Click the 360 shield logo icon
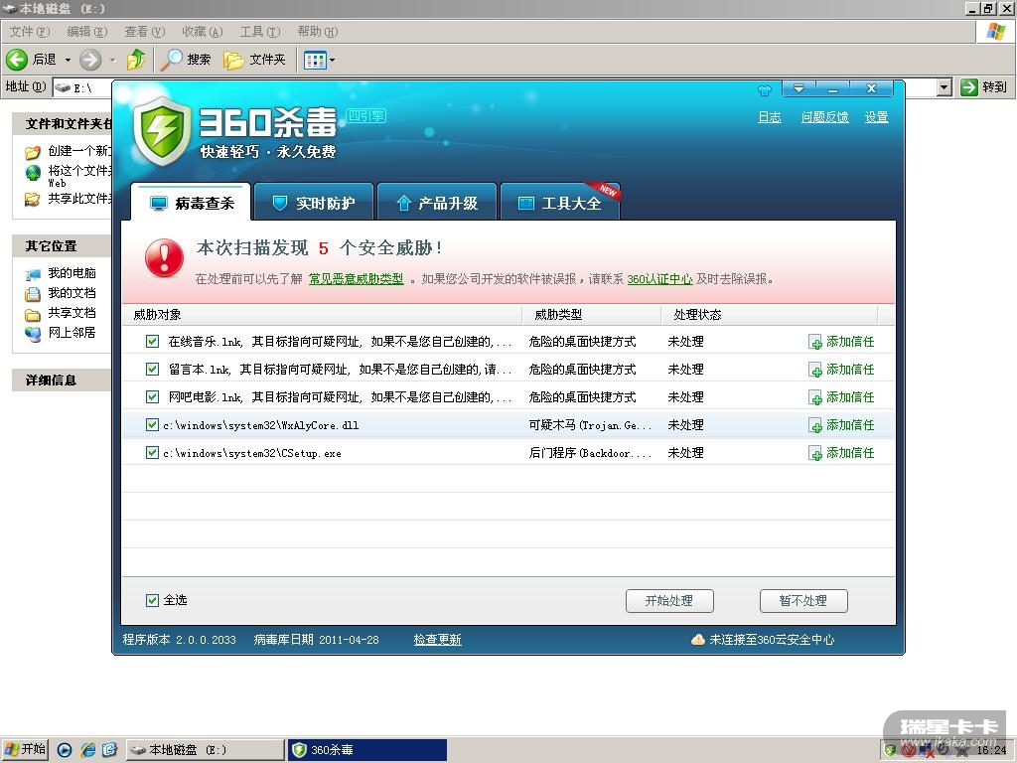This screenshot has height=763, width=1017. (162, 130)
